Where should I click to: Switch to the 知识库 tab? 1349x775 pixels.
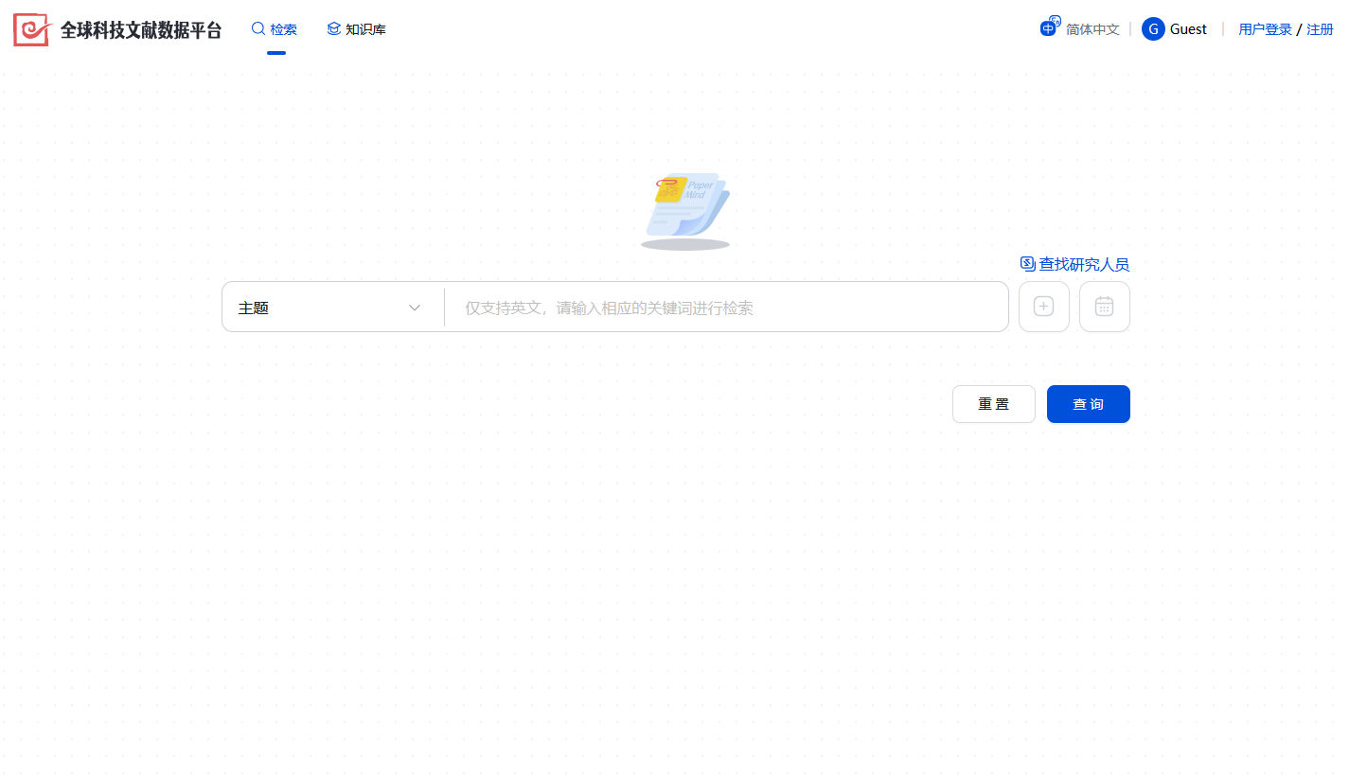pos(365,28)
